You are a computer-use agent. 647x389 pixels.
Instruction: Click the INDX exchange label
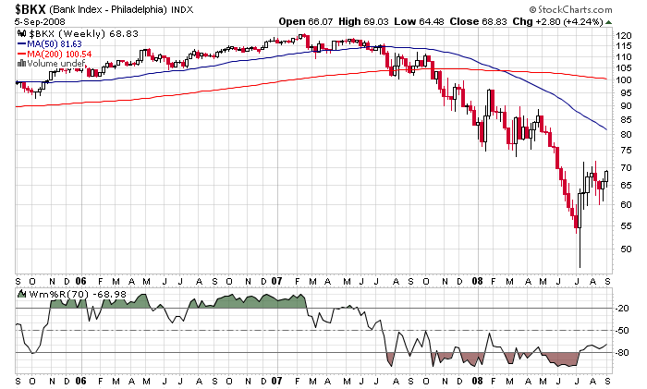182,9
